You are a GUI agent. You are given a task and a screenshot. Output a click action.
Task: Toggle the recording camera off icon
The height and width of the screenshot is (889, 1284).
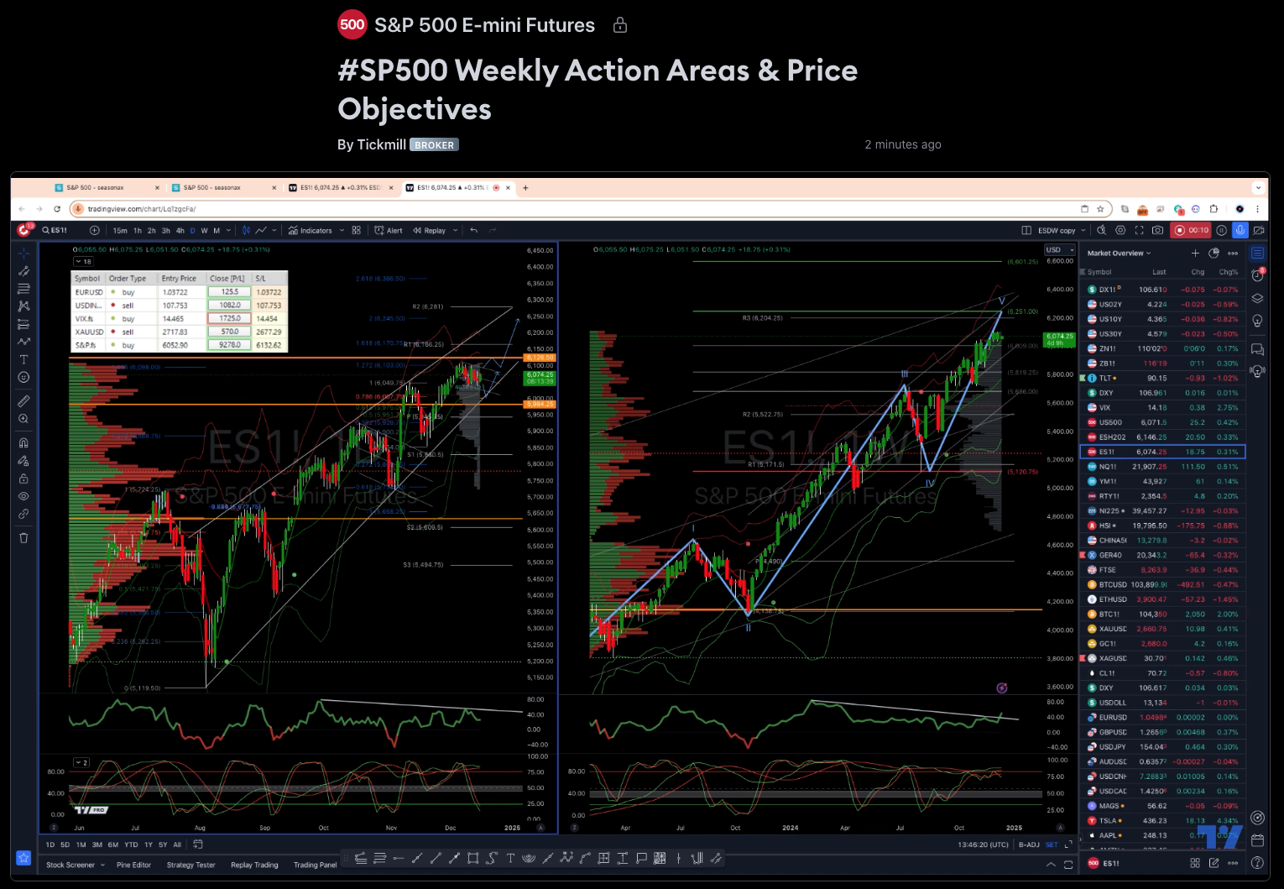(1259, 230)
